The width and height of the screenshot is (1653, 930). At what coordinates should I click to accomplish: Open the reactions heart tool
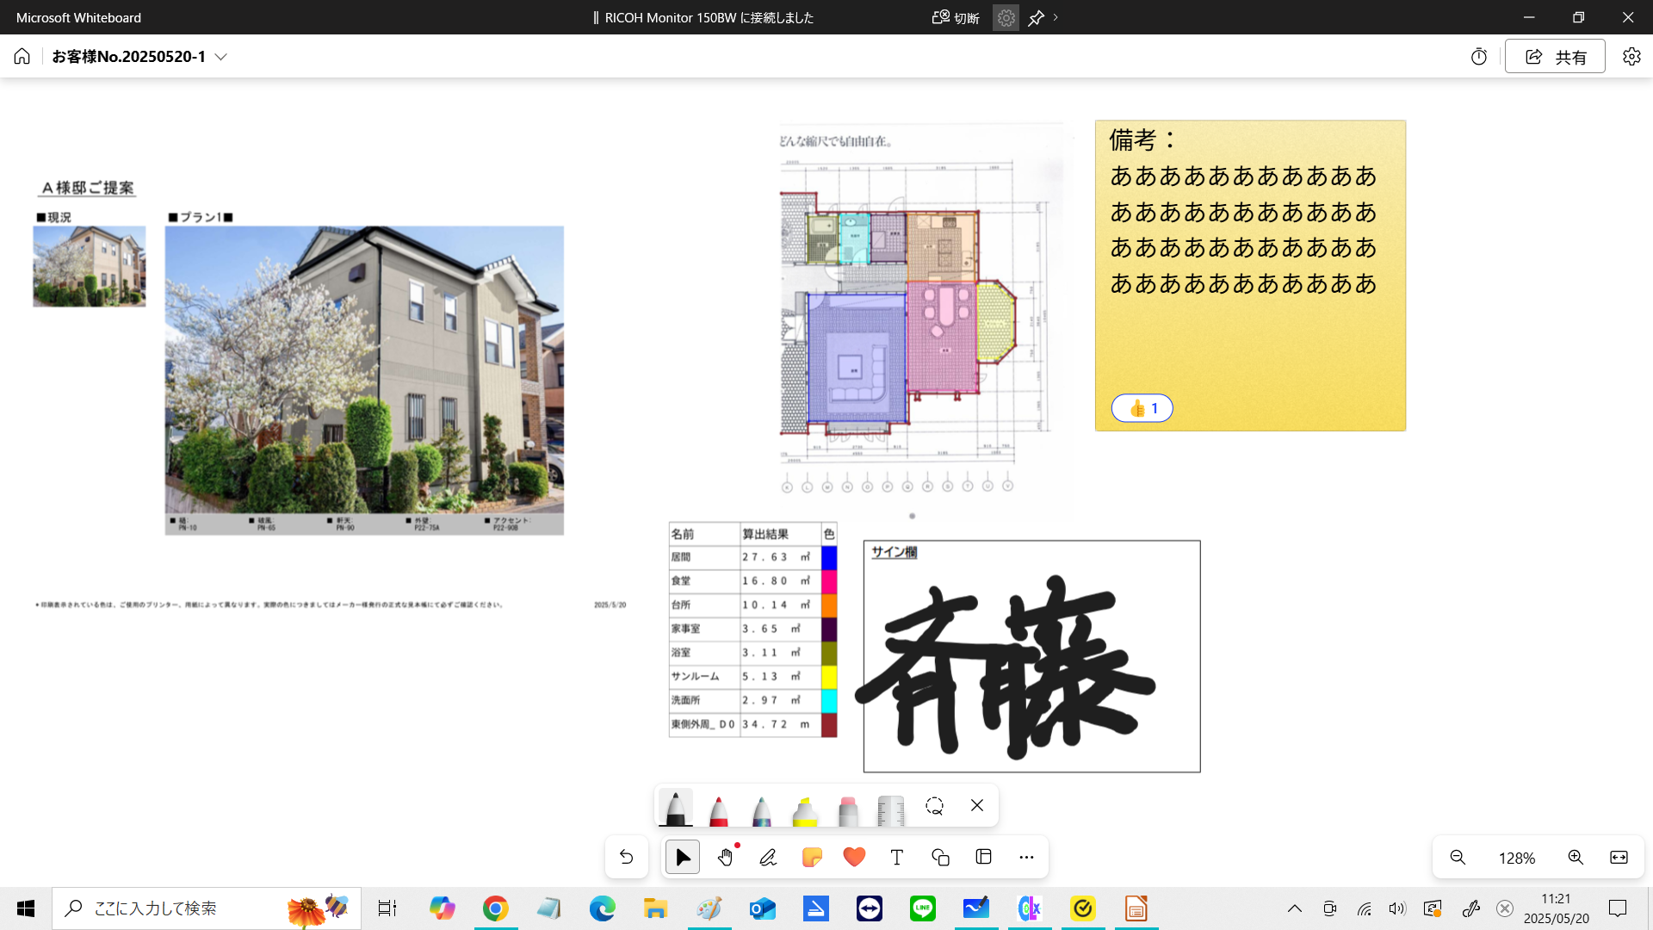pos(854,858)
